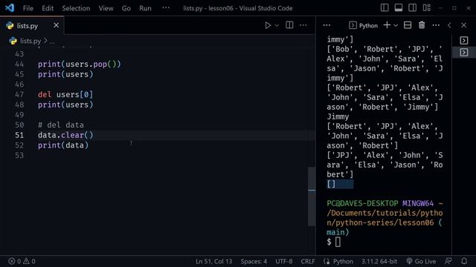Image resolution: width=476 pixels, height=267 pixels.
Task: Change line ending via CRLF
Action: pyautogui.click(x=308, y=261)
